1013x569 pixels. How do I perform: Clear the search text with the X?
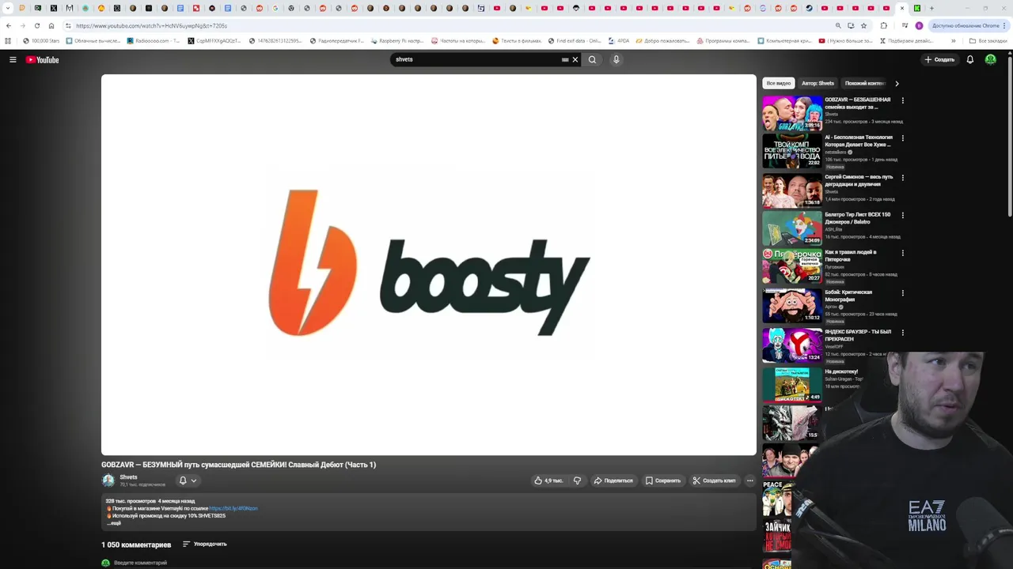tap(575, 59)
